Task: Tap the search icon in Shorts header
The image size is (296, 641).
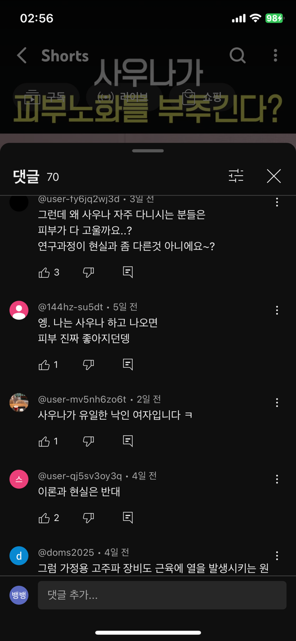Action: point(238,56)
